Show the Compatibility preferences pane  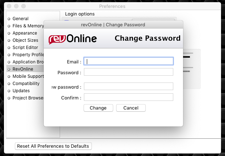pos(26,84)
